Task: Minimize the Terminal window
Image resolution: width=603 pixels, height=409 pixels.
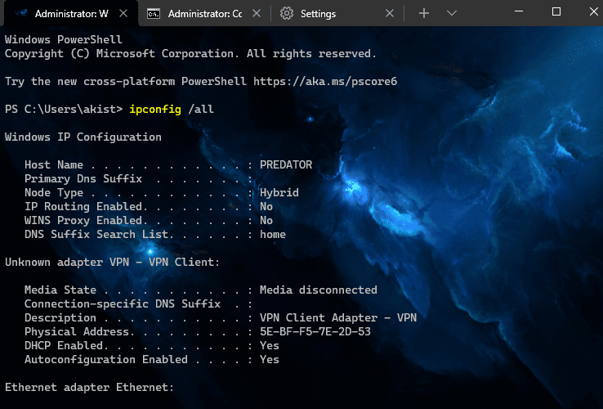Action: (x=519, y=11)
